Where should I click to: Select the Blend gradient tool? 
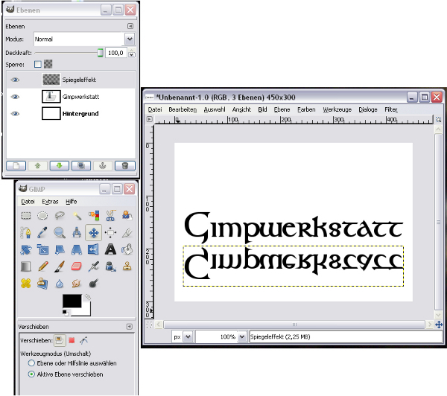(x=26, y=266)
